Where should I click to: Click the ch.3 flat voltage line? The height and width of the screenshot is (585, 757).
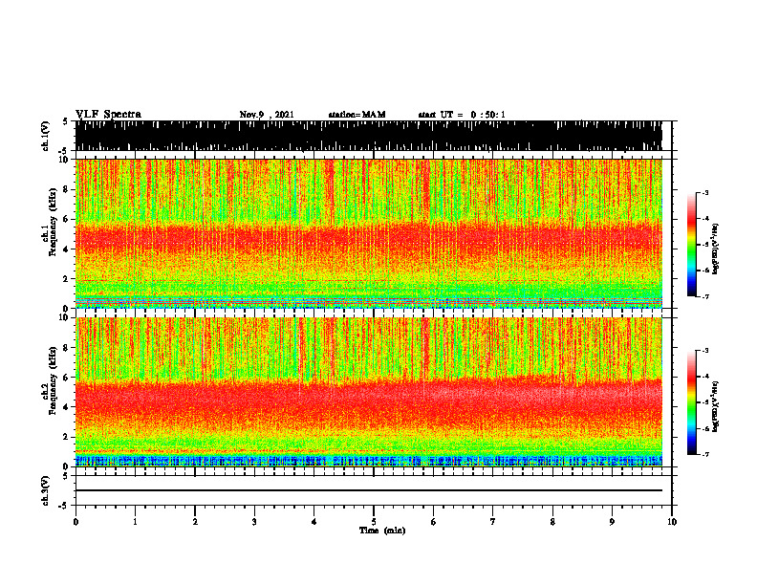click(368, 490)
